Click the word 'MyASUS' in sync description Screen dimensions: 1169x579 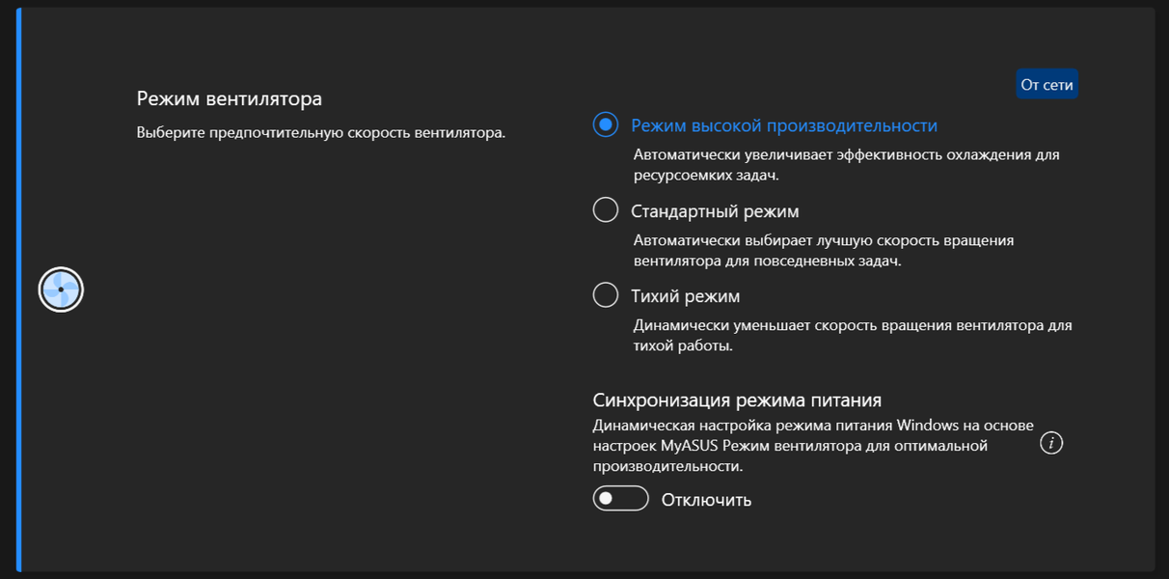click(690, 446)
